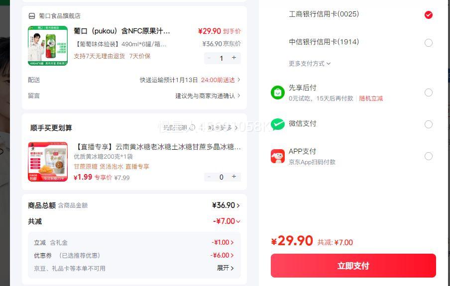Image resolution: width=450 pixels, height=286 pixels.
Task: Click the 葡口食品旗舰店 store icon
Action: (x=32, y=16)
